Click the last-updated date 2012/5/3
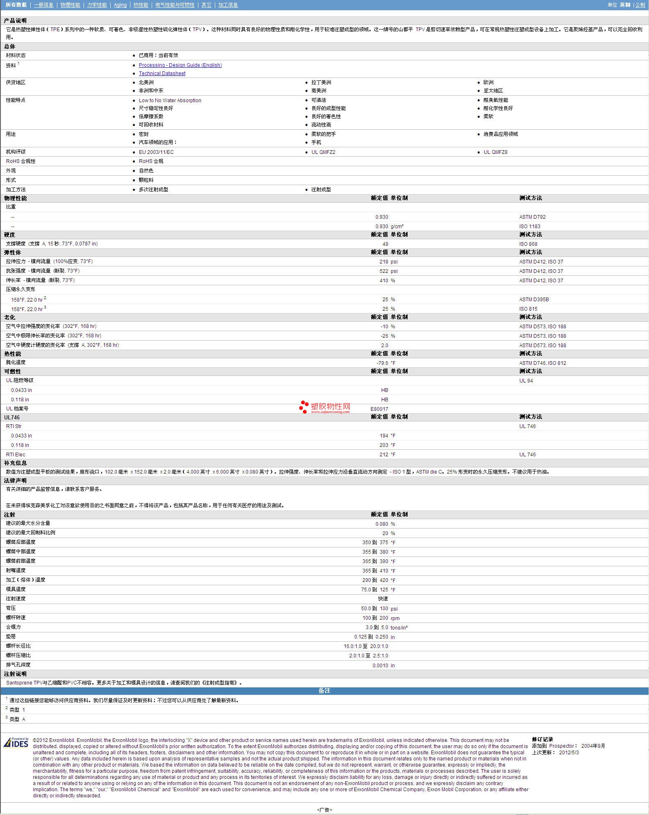The width and height of the screenshot is (649, 815). click(x=569, y=752)
